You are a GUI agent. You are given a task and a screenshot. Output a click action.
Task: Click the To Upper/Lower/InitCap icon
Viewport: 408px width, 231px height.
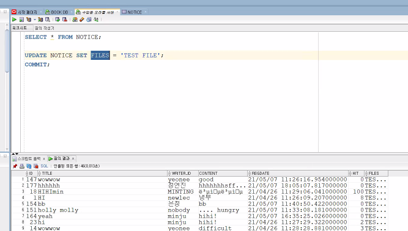coord(96,20)
